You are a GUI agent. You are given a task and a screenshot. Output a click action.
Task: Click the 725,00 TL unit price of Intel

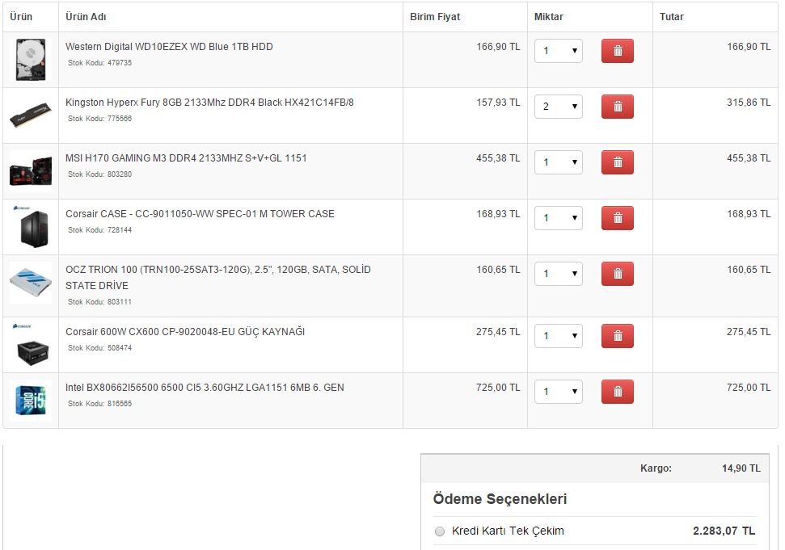498,388
